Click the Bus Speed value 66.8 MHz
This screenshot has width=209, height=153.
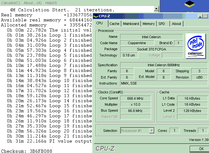click(135, 111)
